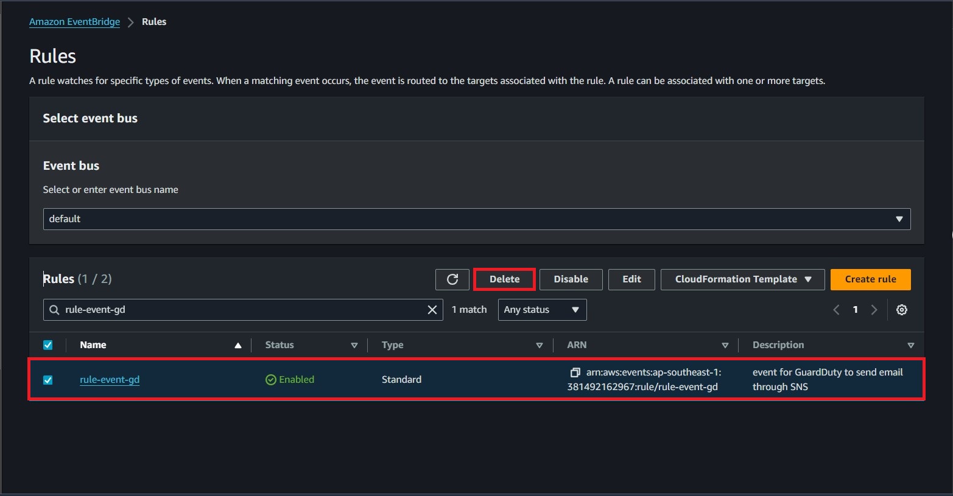Navigate to Amazon EventBridge breadcrumb
The width and height of the screenshot is (953, 496).
74,22
